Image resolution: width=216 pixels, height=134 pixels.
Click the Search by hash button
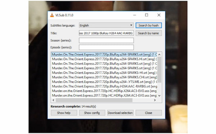click(148, 25)
